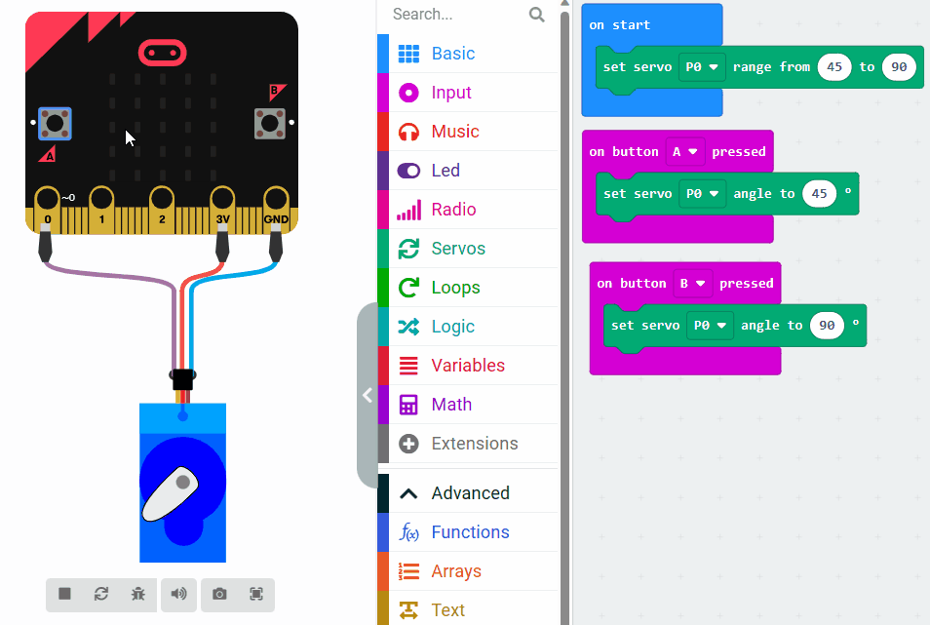Take a simulator screenshot
This screenshot has width=930, height=625.
(x=219, y=594)
